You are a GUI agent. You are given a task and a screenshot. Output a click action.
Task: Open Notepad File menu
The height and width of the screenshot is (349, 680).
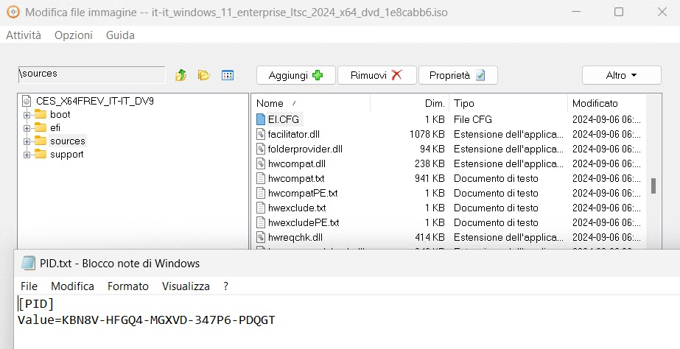click(29, 286)
